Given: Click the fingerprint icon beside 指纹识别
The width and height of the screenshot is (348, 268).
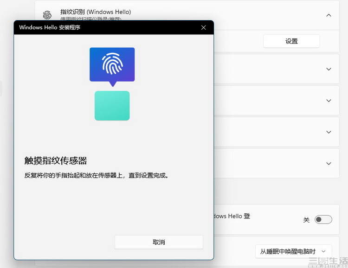Looking at the screenshot, I should click(x=47, y=15).
